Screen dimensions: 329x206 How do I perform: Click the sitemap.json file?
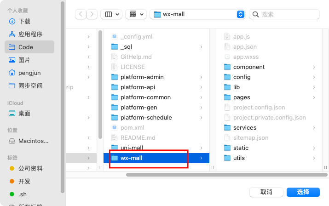[269, 137]
